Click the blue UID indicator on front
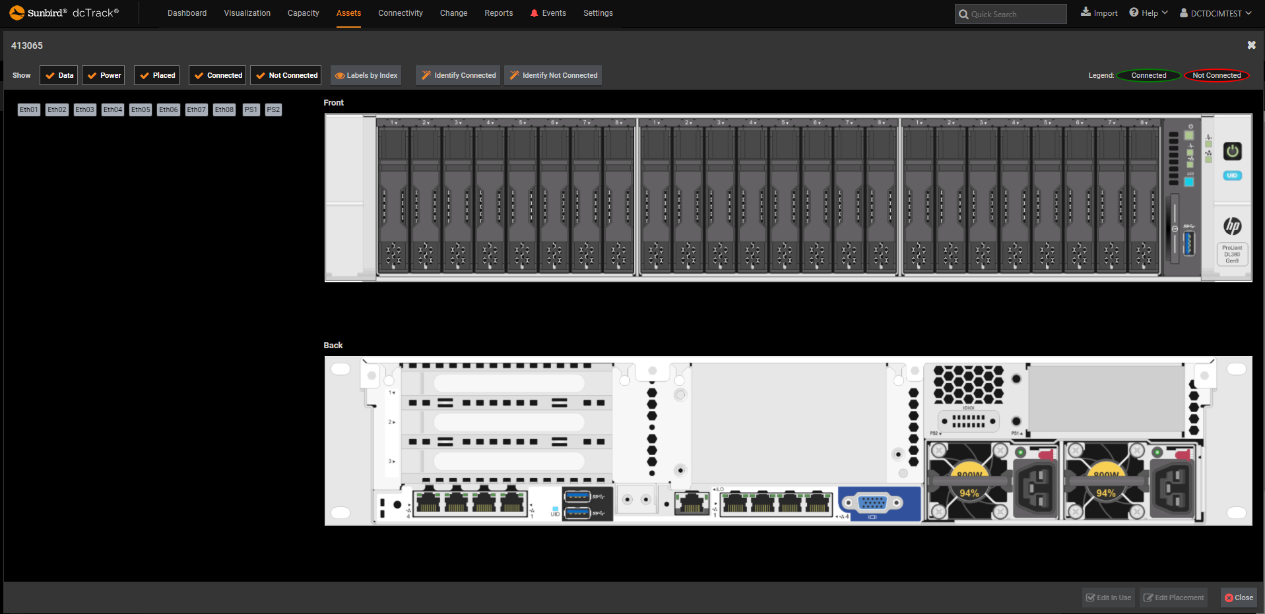The width and height of the screenshot is (1265, 614). click(1232, 175)
